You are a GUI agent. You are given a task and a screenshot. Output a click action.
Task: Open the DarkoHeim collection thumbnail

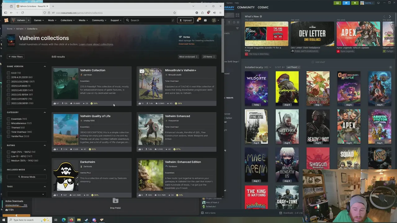pos(66,175)
